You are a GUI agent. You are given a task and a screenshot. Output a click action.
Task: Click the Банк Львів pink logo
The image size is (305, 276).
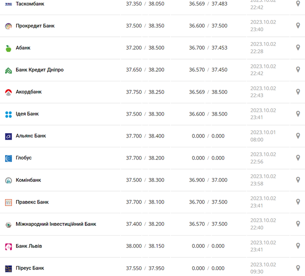[x=8, y=246]
